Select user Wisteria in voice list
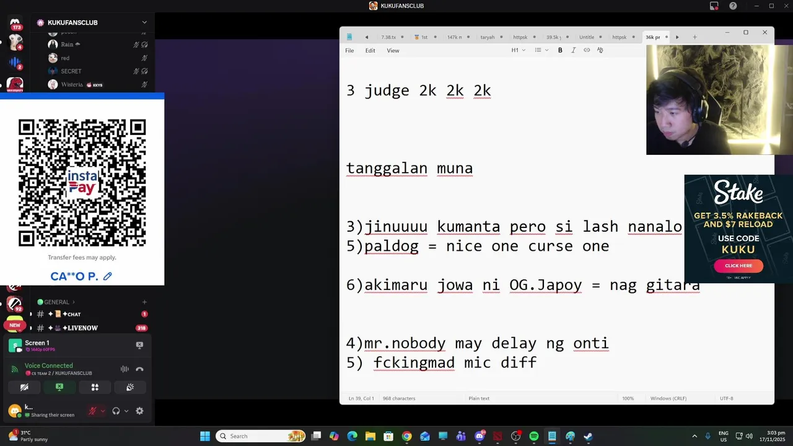The width and height of the screenshot is (793, 446). tap(98, 85)
